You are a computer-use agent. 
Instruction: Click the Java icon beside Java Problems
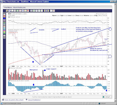27,99
